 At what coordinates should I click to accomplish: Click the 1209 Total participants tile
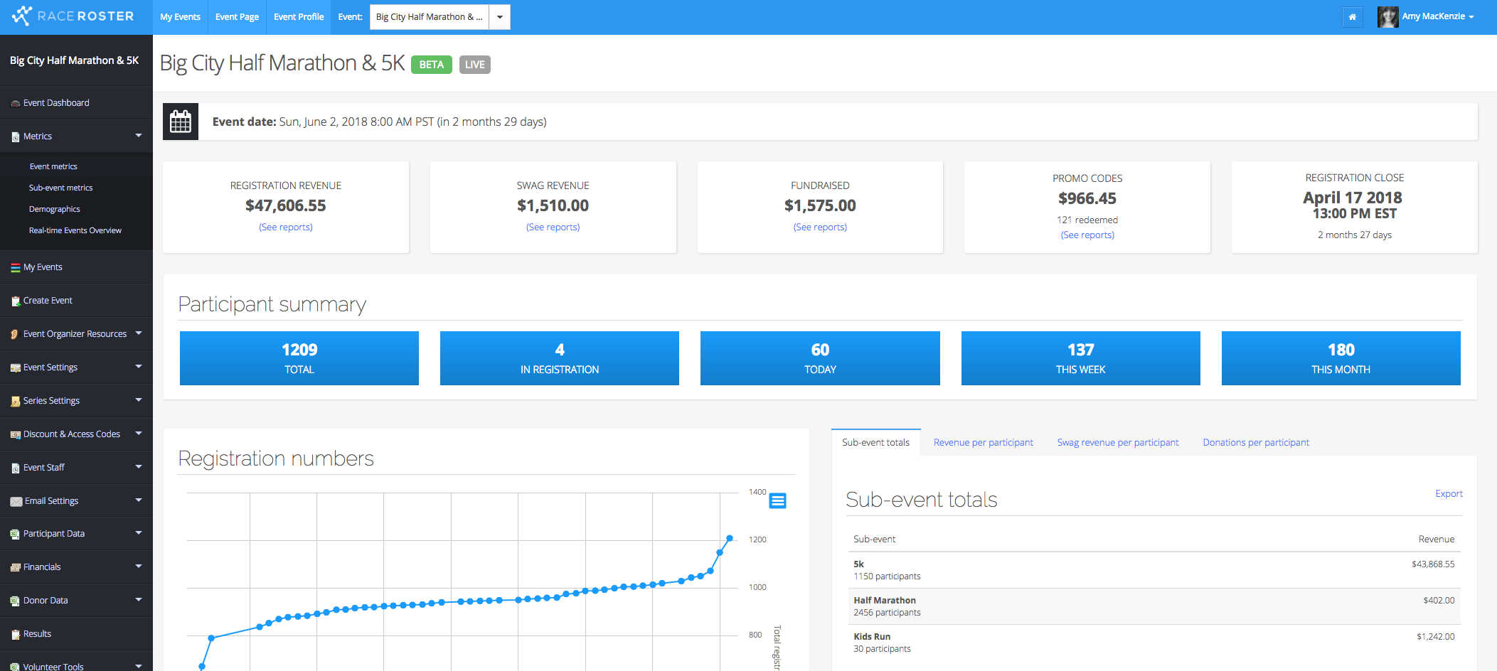[x=299, y=358]
